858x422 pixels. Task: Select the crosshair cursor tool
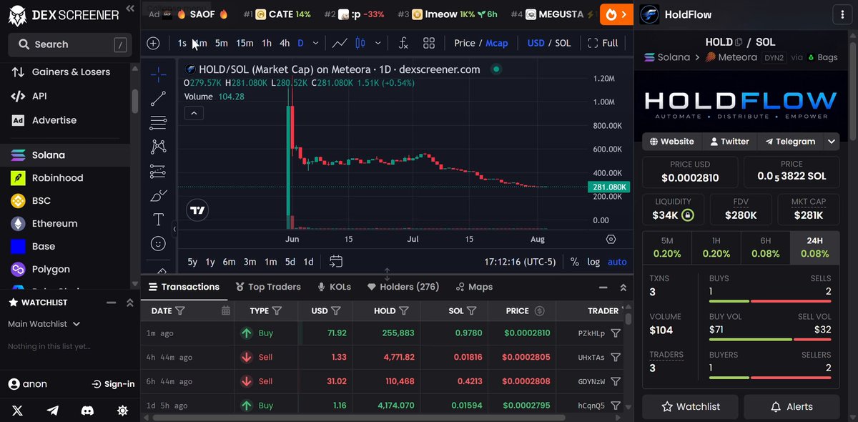coord(158,74)
